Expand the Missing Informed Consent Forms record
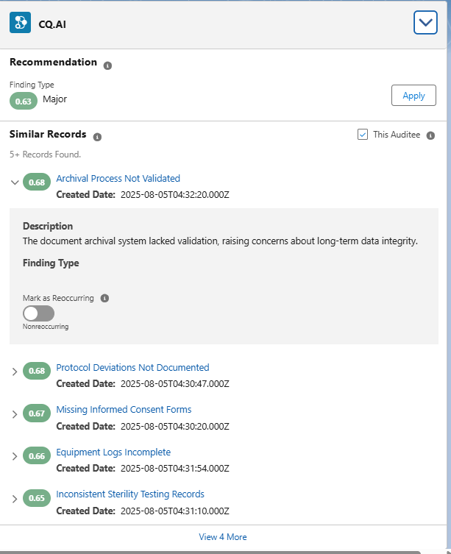 [x=15, y=413]
